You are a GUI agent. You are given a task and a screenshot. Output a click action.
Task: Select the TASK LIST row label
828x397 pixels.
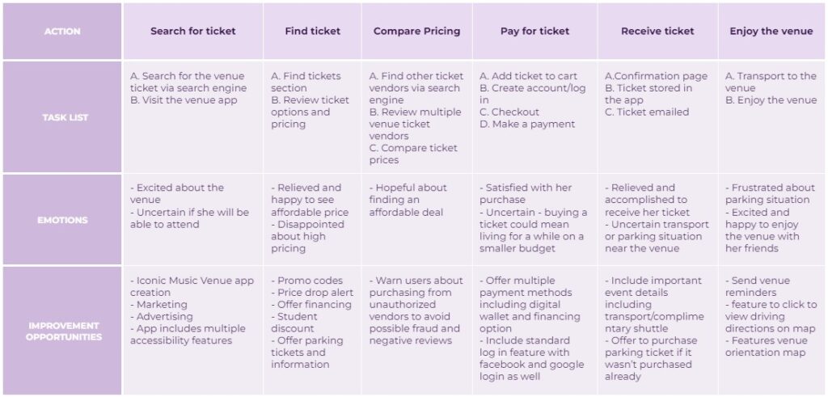(x=62, y=117)
